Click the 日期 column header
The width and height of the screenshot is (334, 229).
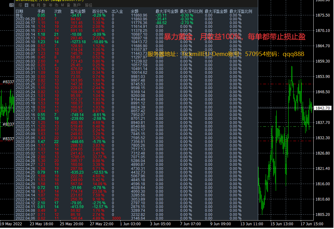tap(19, 11)
